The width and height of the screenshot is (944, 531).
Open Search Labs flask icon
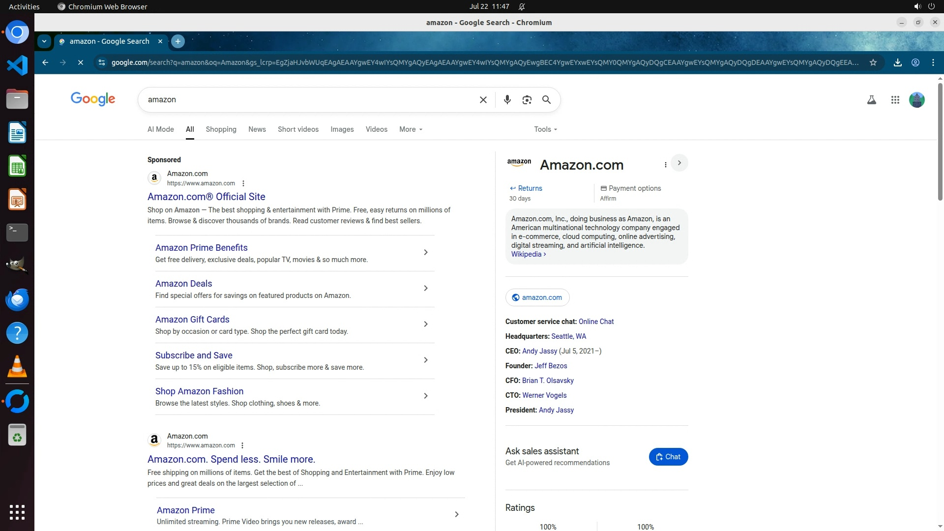[x=871, y=100]
